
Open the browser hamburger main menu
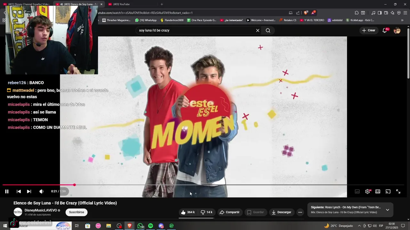pos(405,13)
